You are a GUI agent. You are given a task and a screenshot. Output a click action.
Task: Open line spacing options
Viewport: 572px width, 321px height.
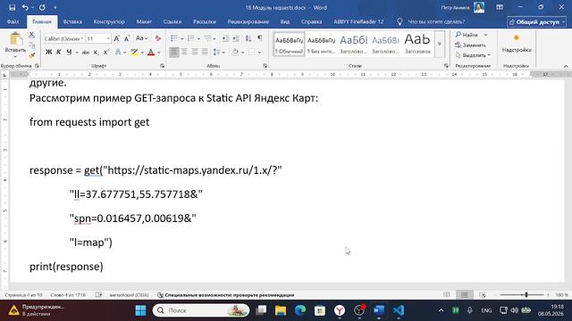tap(219, 53)
